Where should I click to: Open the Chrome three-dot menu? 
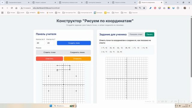coord(189,8)
